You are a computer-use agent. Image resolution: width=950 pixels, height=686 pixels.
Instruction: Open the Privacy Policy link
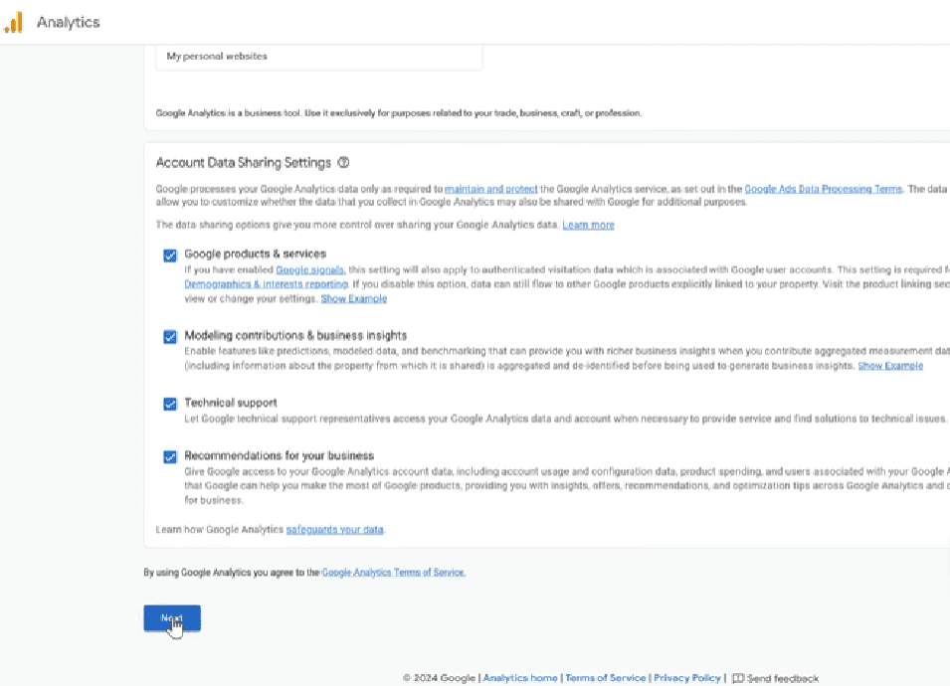click(686, 677)
